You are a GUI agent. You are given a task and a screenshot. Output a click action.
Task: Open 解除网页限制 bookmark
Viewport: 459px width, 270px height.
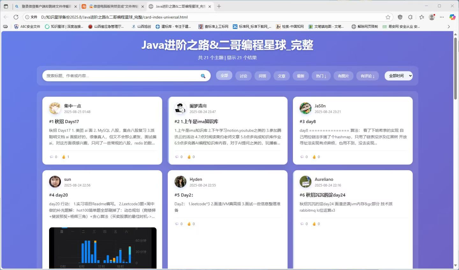tap(364, 27)
